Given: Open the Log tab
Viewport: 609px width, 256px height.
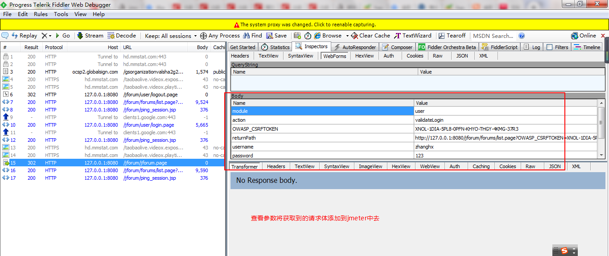Looking at the screenshot, I should pos(532,47).
